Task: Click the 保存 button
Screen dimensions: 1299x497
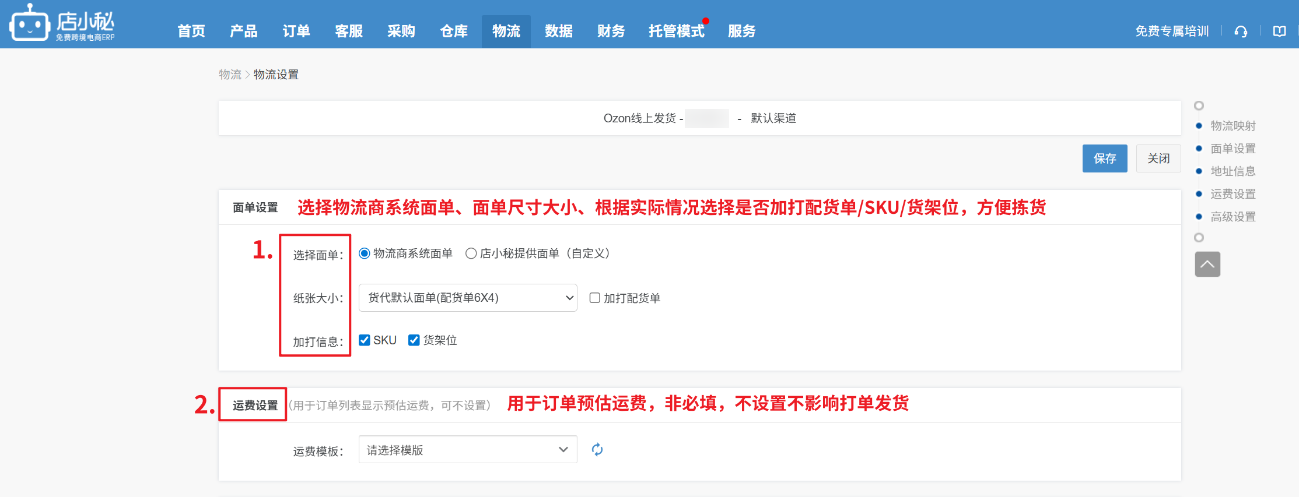Action: point(1104,158)
